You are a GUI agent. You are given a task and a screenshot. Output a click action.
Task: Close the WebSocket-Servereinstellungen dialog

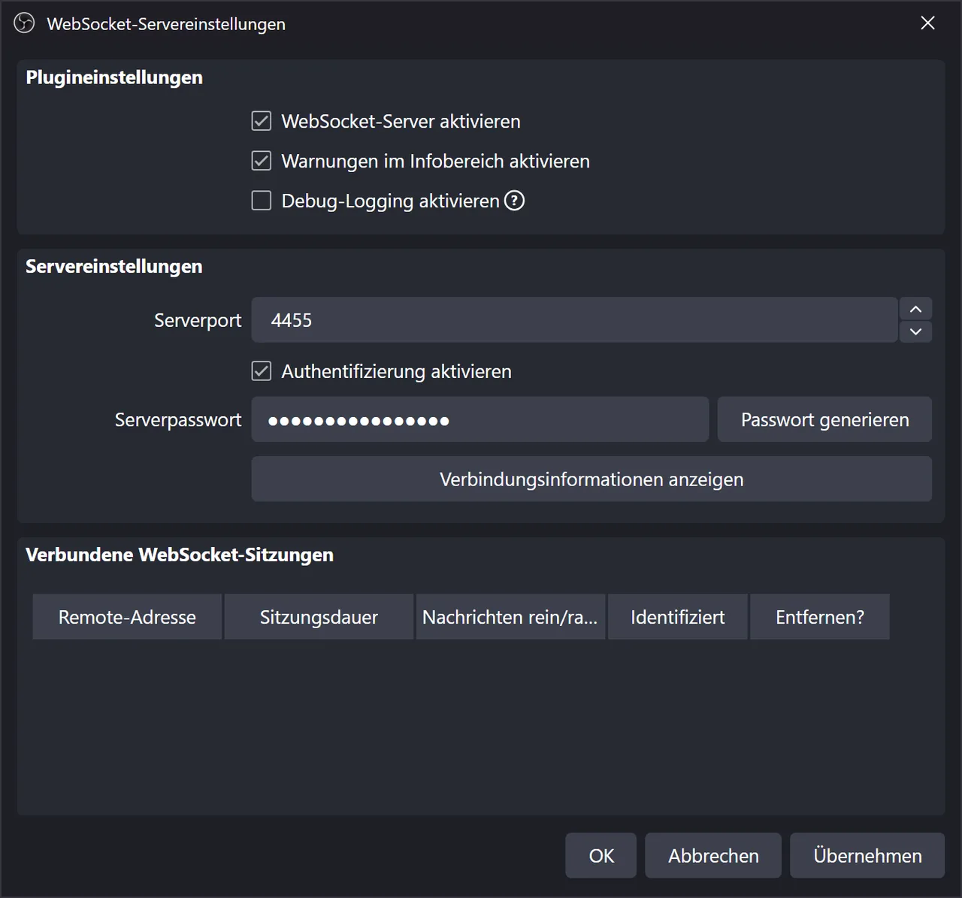pyautogui.click(x=927, y=23)
